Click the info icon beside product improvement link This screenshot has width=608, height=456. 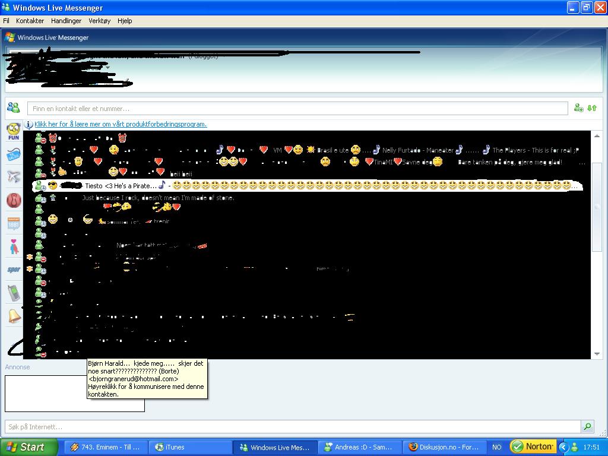[x=28, y=125]
